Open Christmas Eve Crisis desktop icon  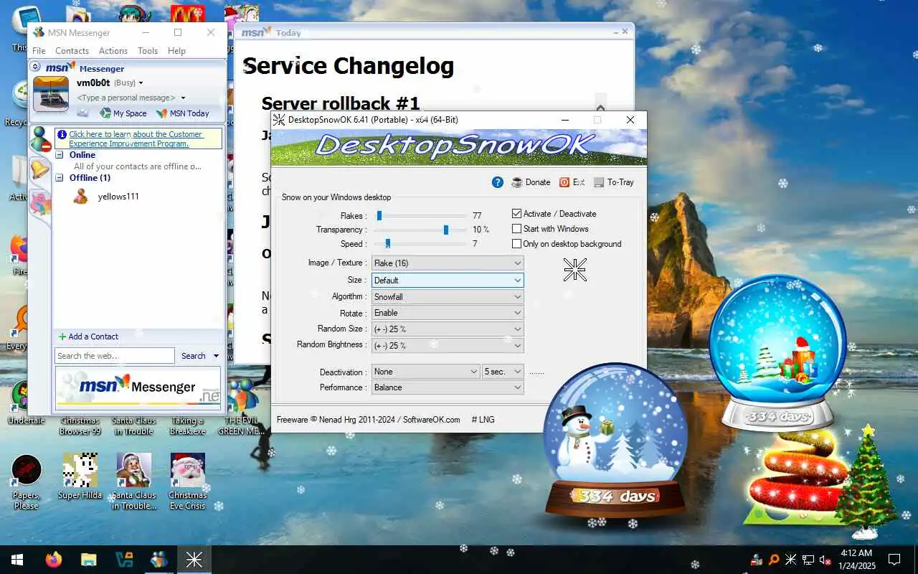tap(187, 482)
